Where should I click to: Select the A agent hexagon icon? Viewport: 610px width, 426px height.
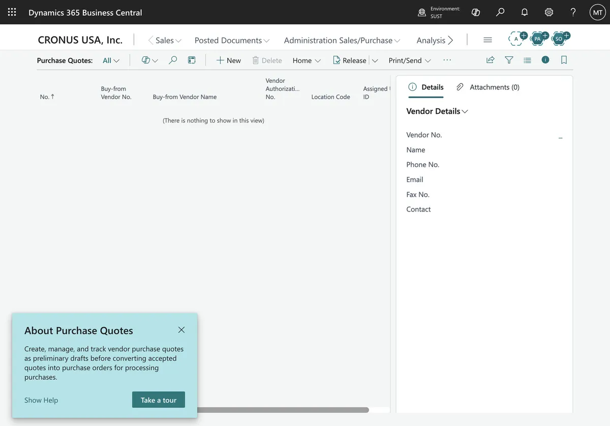(x=517, y=38)
